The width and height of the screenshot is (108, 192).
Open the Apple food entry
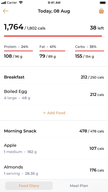coord(54,148)
